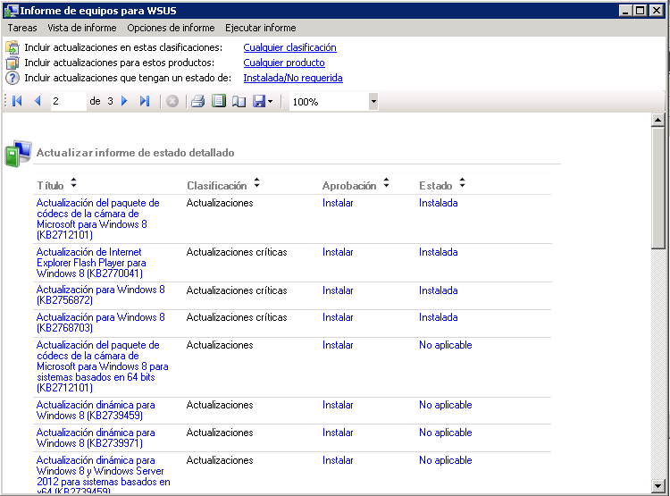Sort by Título column arrows
This screenshot has height=496, width=670.
(x=73, y=183)
